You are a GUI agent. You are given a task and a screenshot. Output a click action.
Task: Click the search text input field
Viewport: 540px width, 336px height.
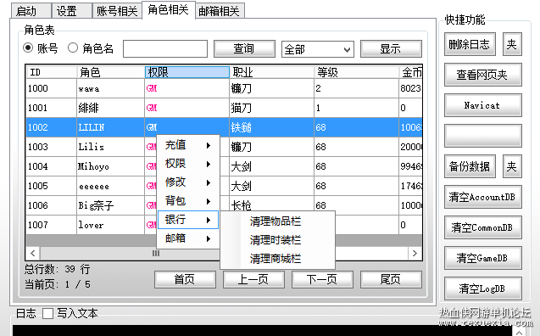click(x=165, y=48)
